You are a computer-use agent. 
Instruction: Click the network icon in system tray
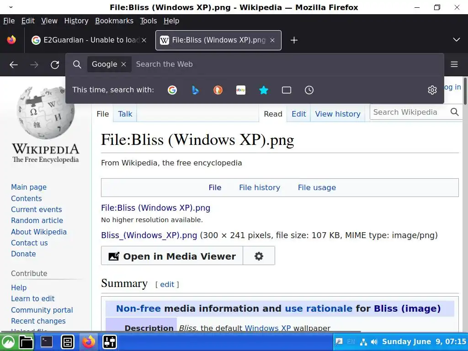click(363, 342)
